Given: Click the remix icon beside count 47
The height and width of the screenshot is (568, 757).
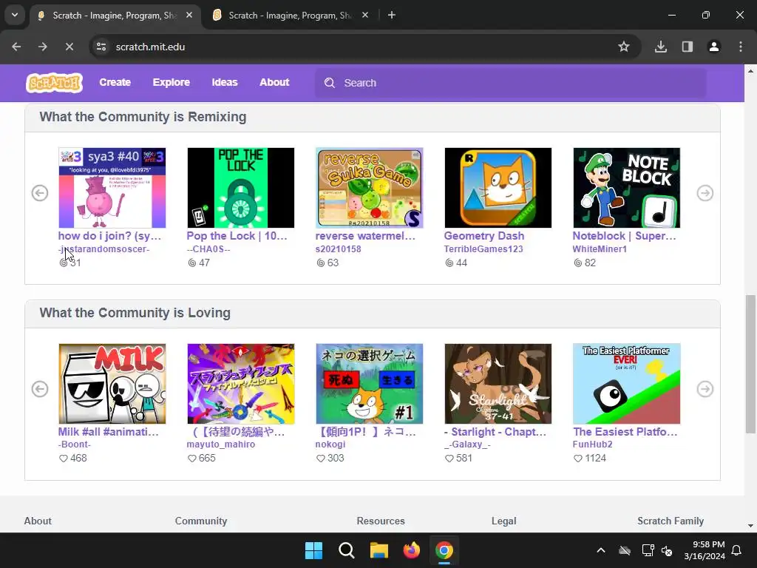Looking at the screenshot, I should click(192, 263).
